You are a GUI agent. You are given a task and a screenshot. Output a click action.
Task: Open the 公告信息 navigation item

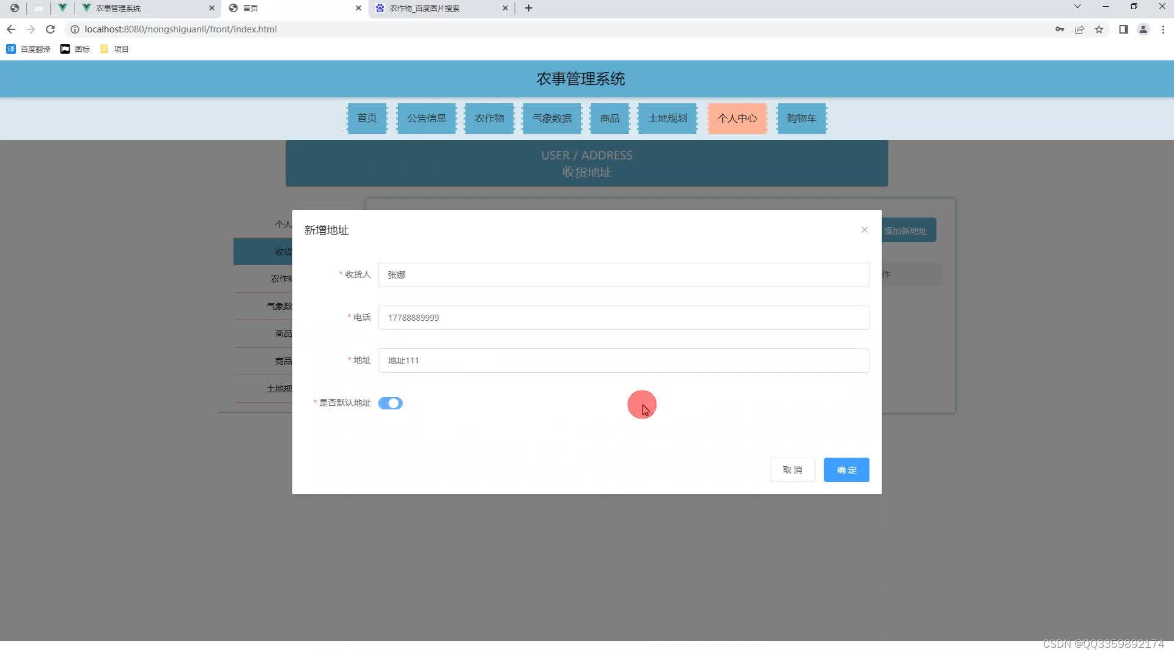tap(427, 118)
